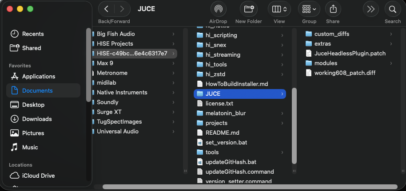Image resolution: width=406 pixels, height=191 pixels.
Task: Select the Big Fish Audio folder
Action: 135,34
